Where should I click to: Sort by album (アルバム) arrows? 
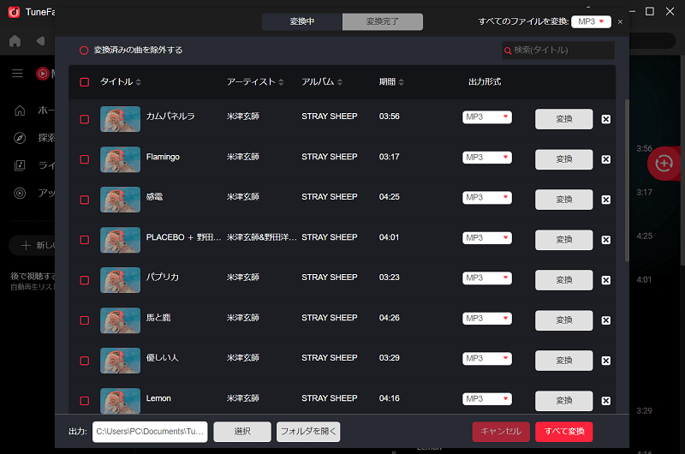(339, 82)
